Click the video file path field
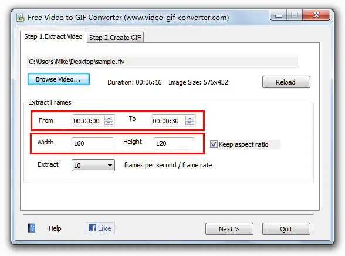This screenshot has width=345, height=256. [163, 62]
